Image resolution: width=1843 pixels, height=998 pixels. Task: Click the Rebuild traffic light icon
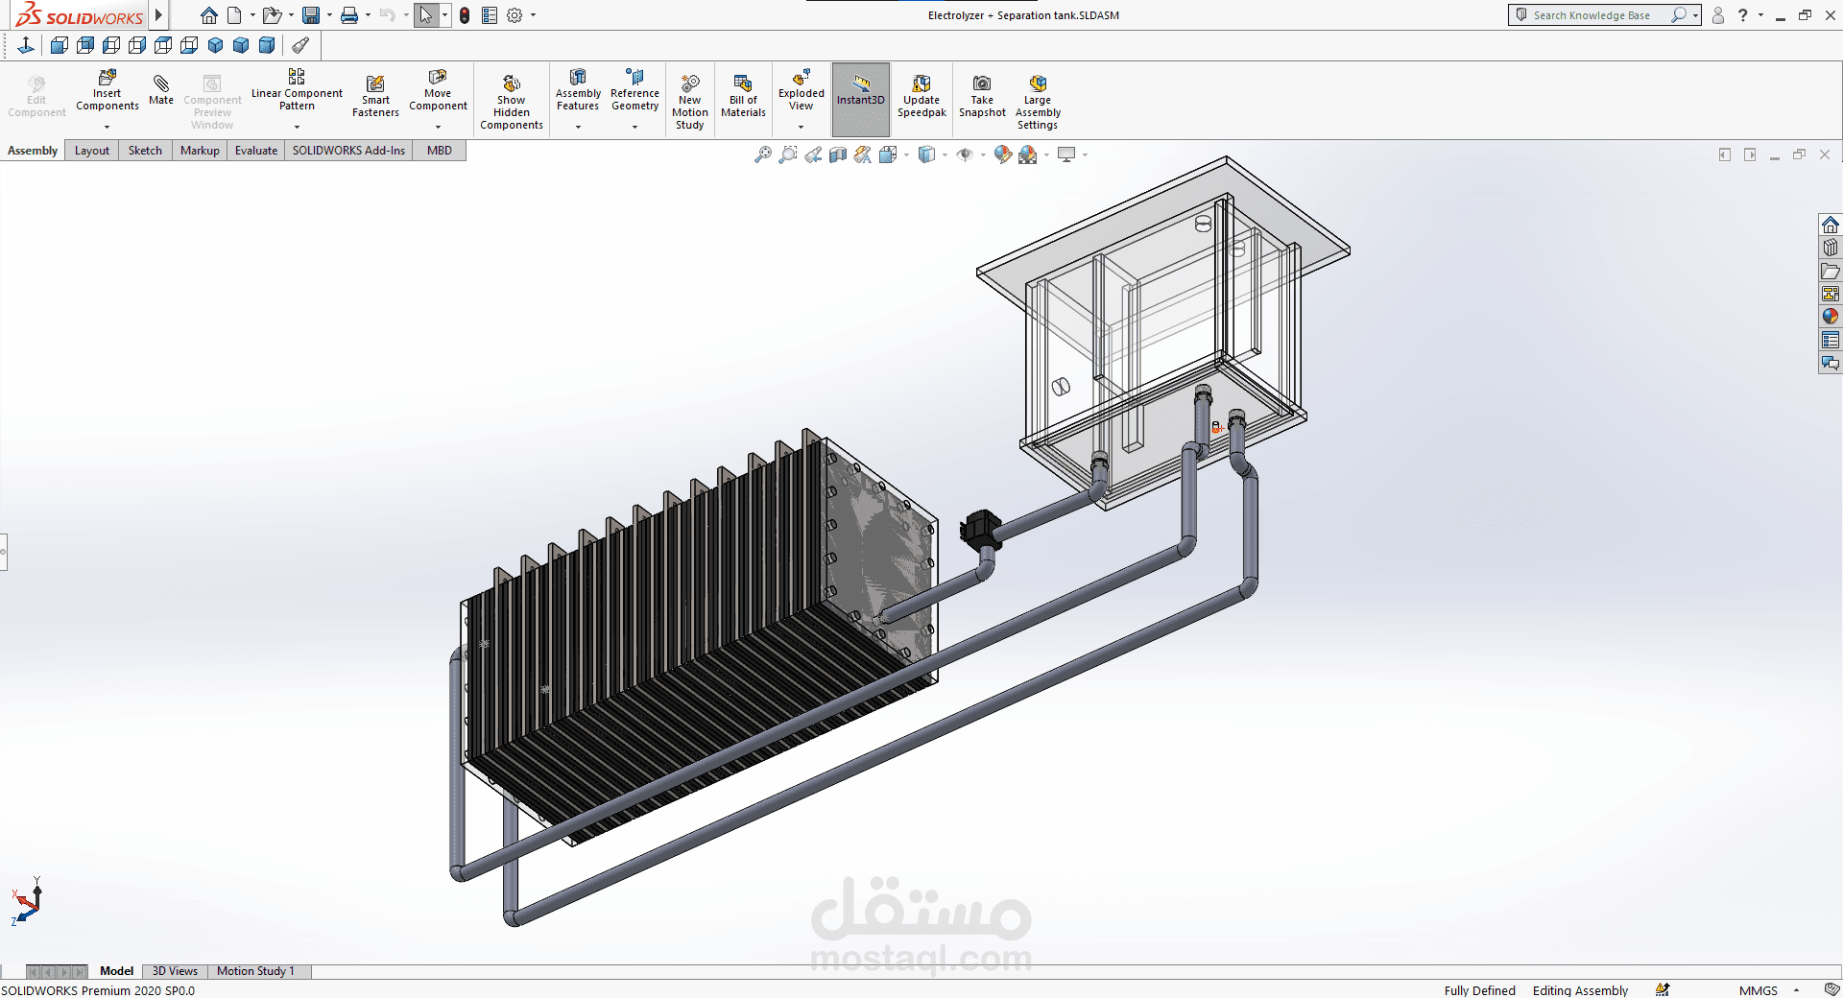click(x=465, y=15)
